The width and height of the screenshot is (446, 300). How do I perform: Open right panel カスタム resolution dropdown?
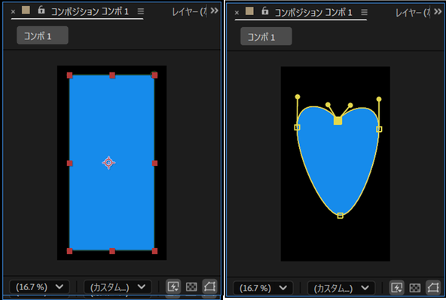pos(341,288)
